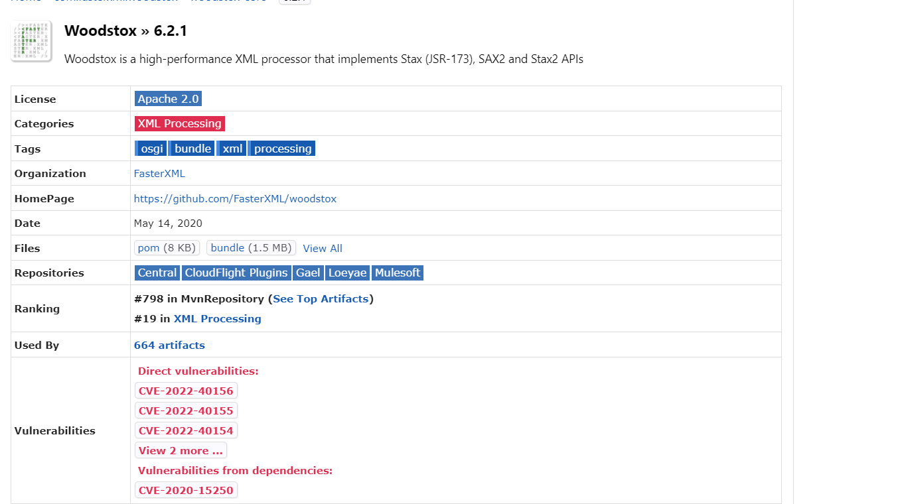Open CVE-2022-40154 vulnerability details
902x504 pixels.
tap(186, 430)
